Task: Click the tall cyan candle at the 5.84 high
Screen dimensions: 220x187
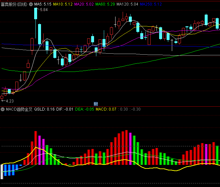Action: [x=36, y=13]
